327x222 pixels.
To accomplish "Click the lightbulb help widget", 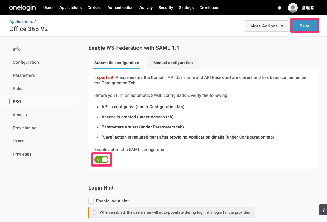I will (323, 209).
